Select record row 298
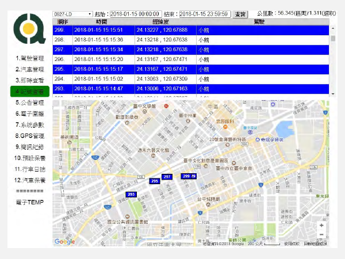345x259 pixels. click(191, 40)
